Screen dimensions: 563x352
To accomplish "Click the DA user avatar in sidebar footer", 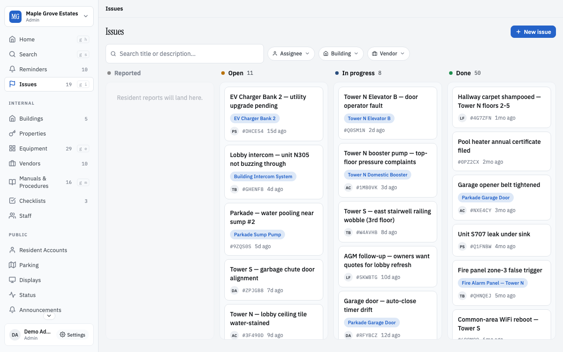I will tap(15, 335).
